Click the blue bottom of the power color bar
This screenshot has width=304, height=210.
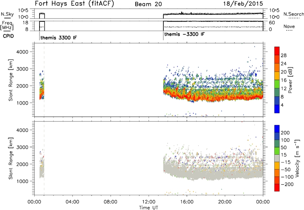pos(277,109)
